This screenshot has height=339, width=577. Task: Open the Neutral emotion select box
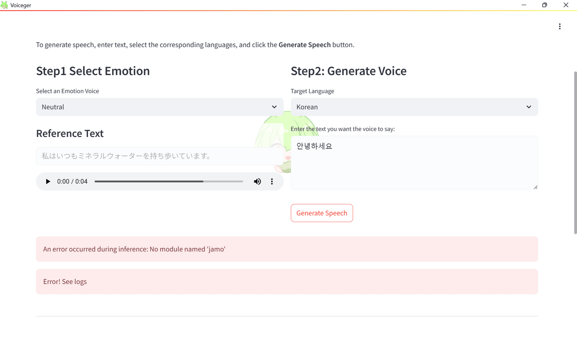pos(154,107)
